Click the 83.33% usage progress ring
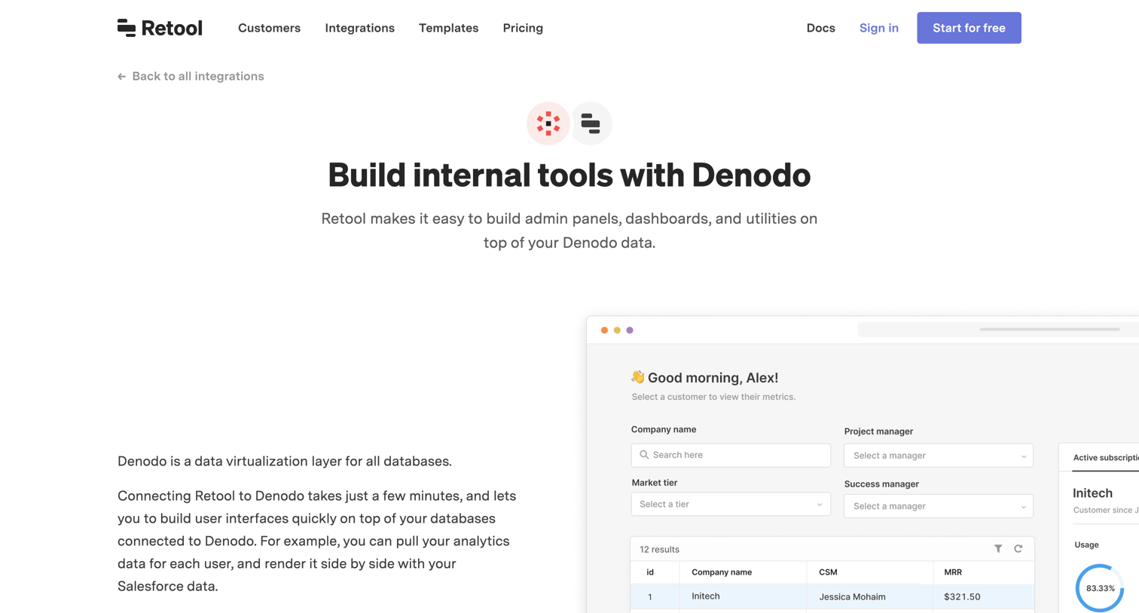Image resolution: width=1139 pixels, height=613 pixels. pos(1100,588)
